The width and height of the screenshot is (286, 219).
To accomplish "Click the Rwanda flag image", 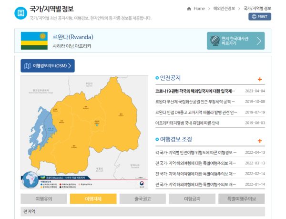I will click(x=34, y=41).
